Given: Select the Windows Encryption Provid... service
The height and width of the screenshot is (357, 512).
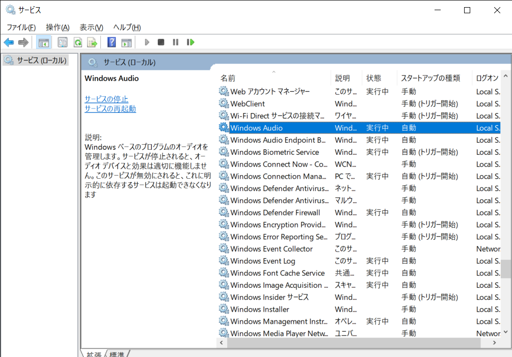Looking at the screenshot, I should point(359,225).
